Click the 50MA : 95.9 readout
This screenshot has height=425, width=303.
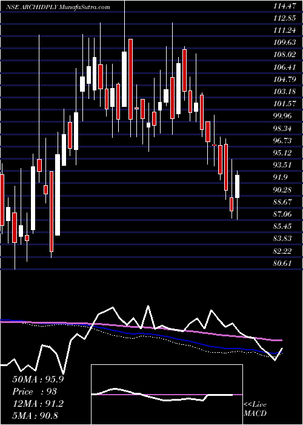(38, 379)
